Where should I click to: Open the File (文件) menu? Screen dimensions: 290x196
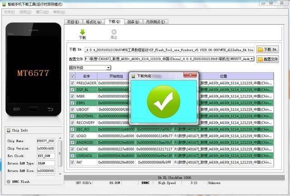tap(10, 12)
